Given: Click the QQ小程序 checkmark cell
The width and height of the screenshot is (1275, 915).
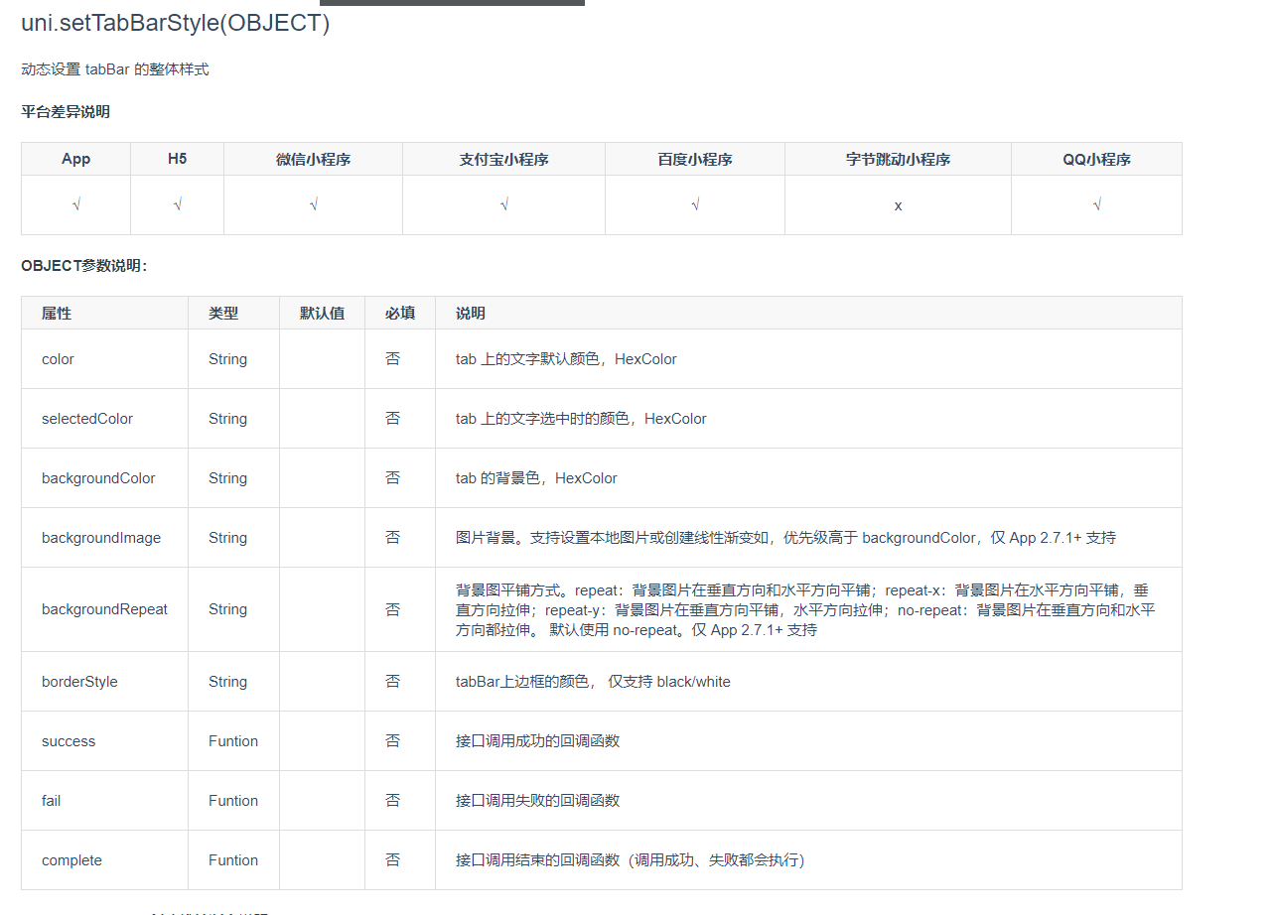Looking at the screenshot, I should pos(1095,204).
